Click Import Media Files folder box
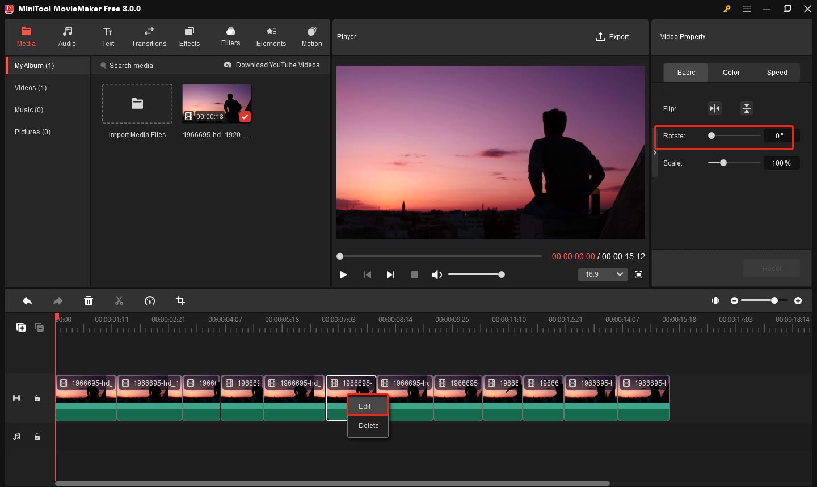The width and height of the screenshot is (817, 487). click(x=137, y=104)
